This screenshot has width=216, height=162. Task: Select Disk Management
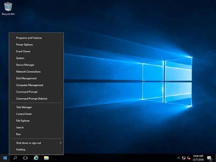coord(36,78)
